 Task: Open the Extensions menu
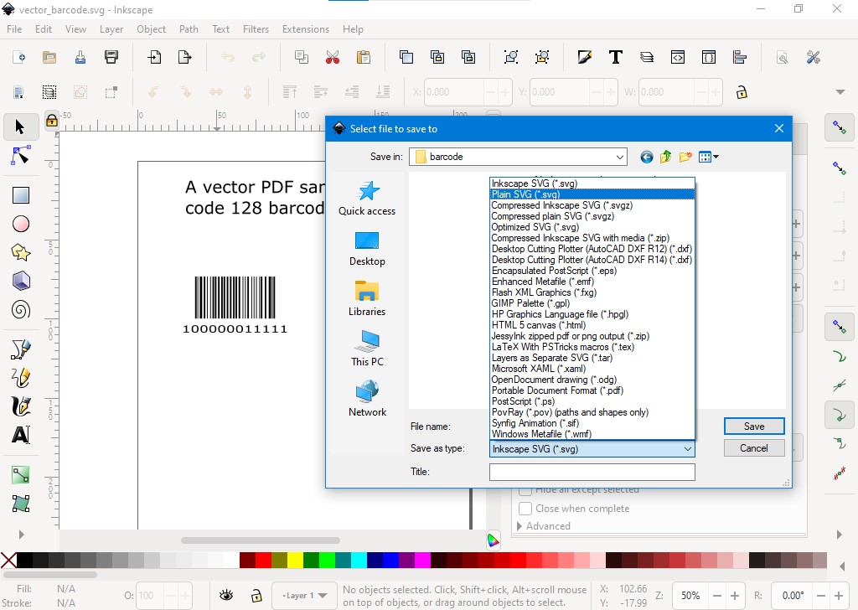[x=305, y=29]
